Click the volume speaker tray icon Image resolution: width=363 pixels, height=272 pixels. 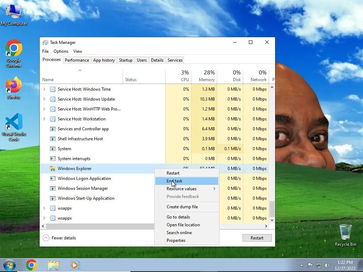[327, 265]
